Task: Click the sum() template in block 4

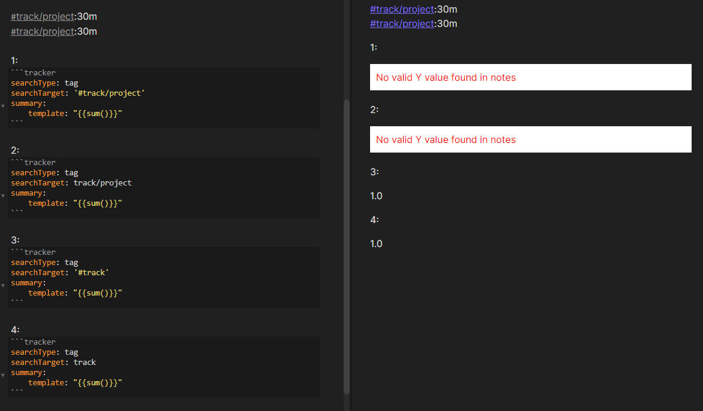Action: click(98, 382)
